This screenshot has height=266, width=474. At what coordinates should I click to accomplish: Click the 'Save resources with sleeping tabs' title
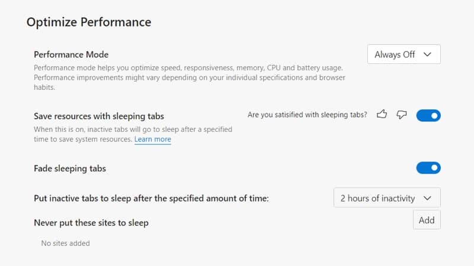point(99,116)
